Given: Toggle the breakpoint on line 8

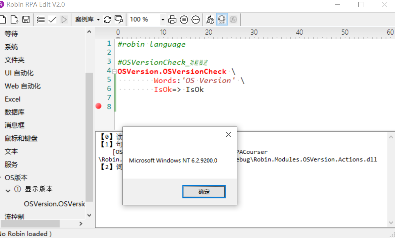Looking at the screenshot, I should pos(99,106).
